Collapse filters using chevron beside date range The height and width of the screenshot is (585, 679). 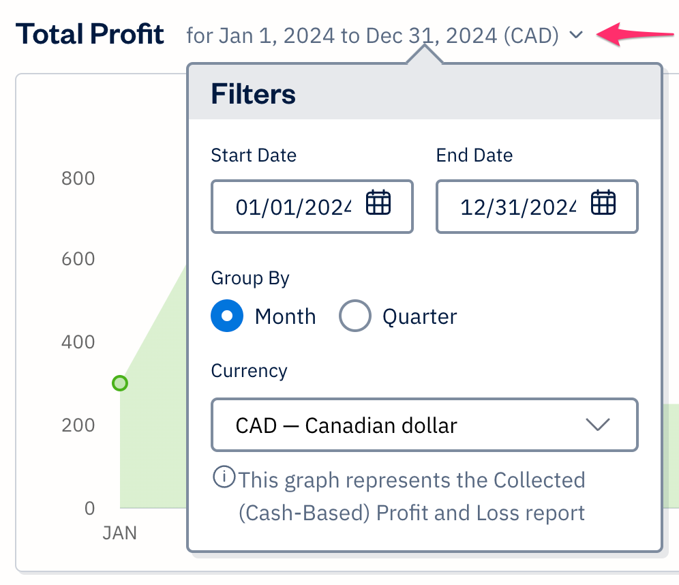(576, 35)
